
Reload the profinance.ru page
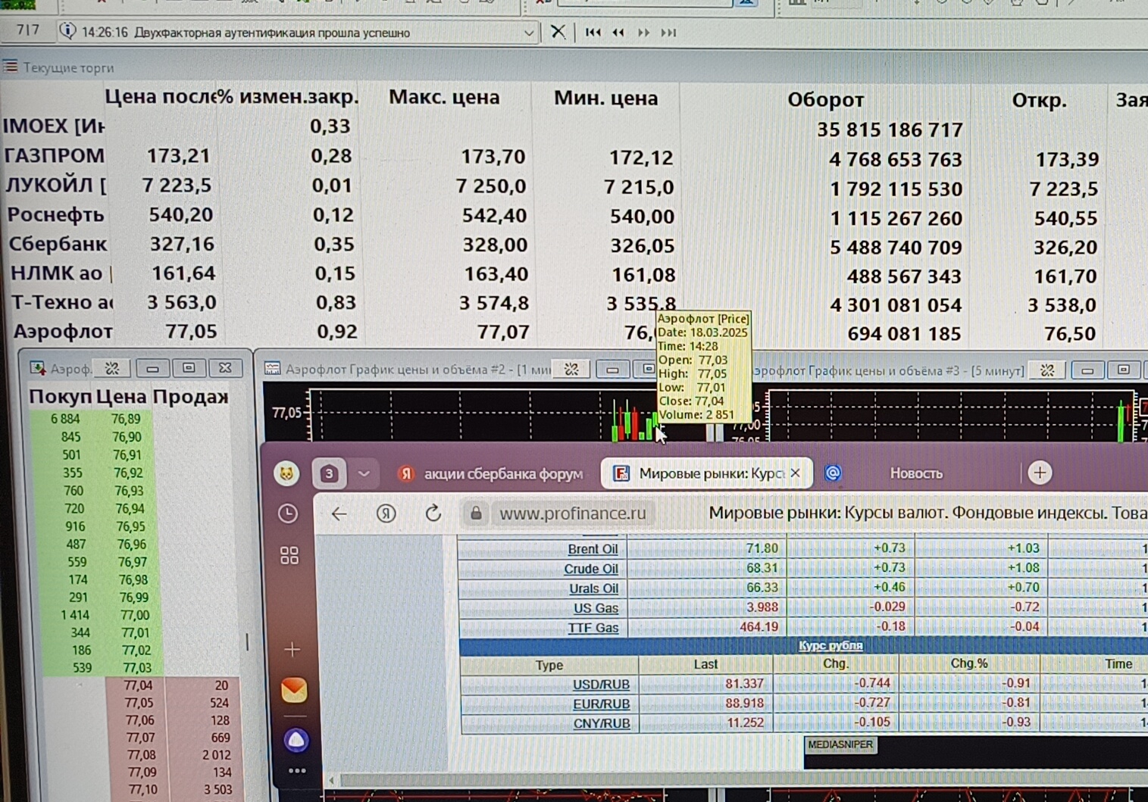(x=433, y=513)
